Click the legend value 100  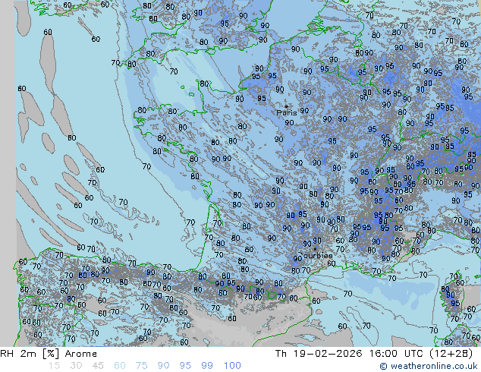coord(232,366)
